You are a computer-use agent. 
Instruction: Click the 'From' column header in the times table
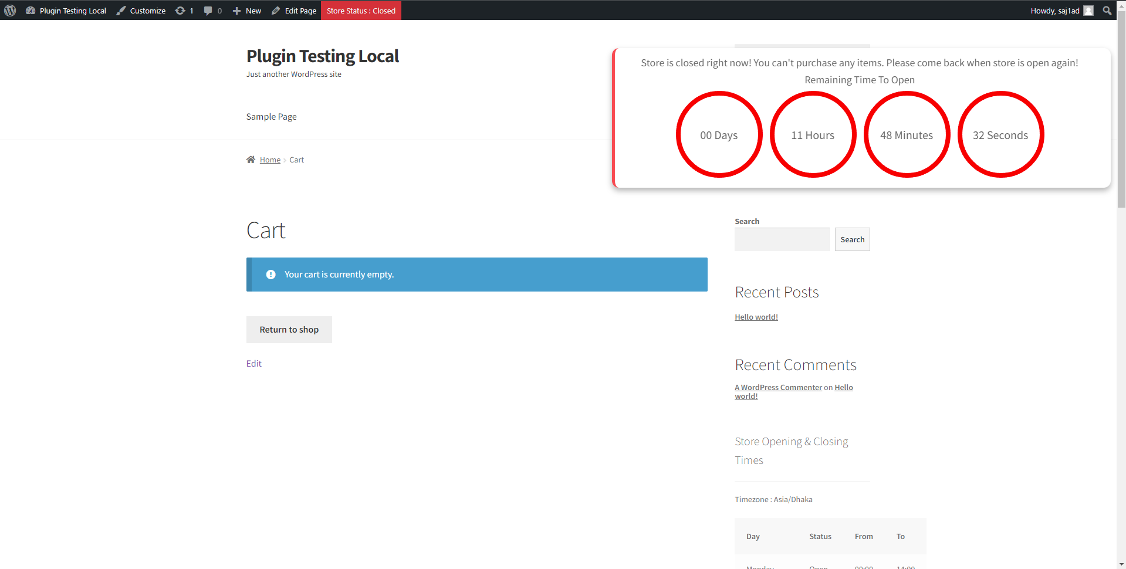tap(864, 537)
